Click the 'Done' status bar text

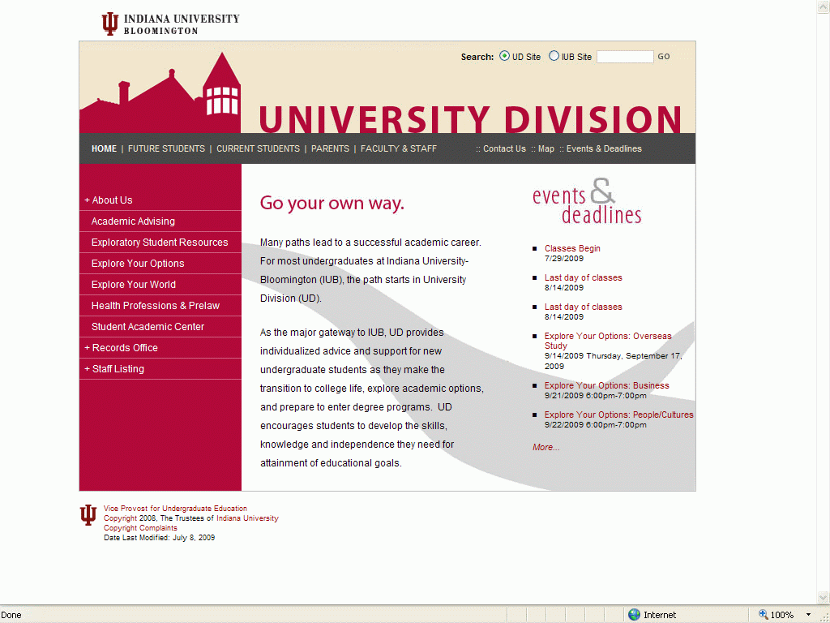click(x=11, y=615)
